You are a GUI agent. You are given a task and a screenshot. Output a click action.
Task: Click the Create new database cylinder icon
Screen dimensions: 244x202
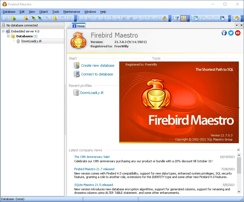[x=77, y=65]
